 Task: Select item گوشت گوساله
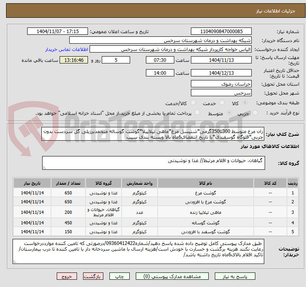(x=205, y=223)
